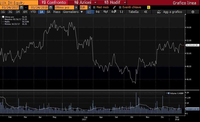Click Agg a grafico button
200x122 pixels.
point(172,12)
